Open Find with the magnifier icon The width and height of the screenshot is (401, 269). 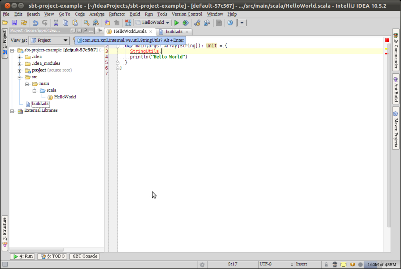tap(86, 23)
